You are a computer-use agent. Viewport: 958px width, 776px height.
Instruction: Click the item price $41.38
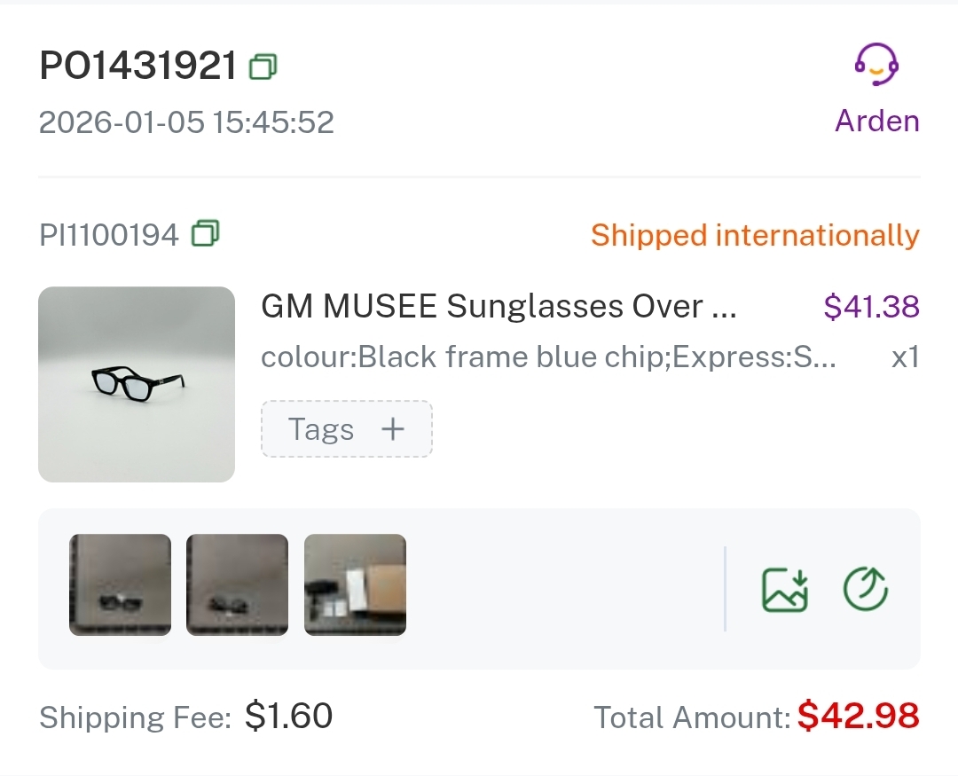tap(871, 307)
